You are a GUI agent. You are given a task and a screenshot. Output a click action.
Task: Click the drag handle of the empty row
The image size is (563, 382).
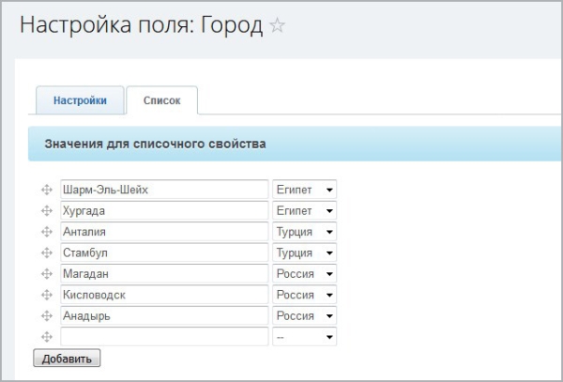[x=47, y=337]
